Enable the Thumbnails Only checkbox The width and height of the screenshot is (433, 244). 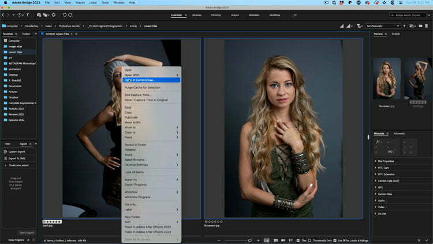(309, 240)
